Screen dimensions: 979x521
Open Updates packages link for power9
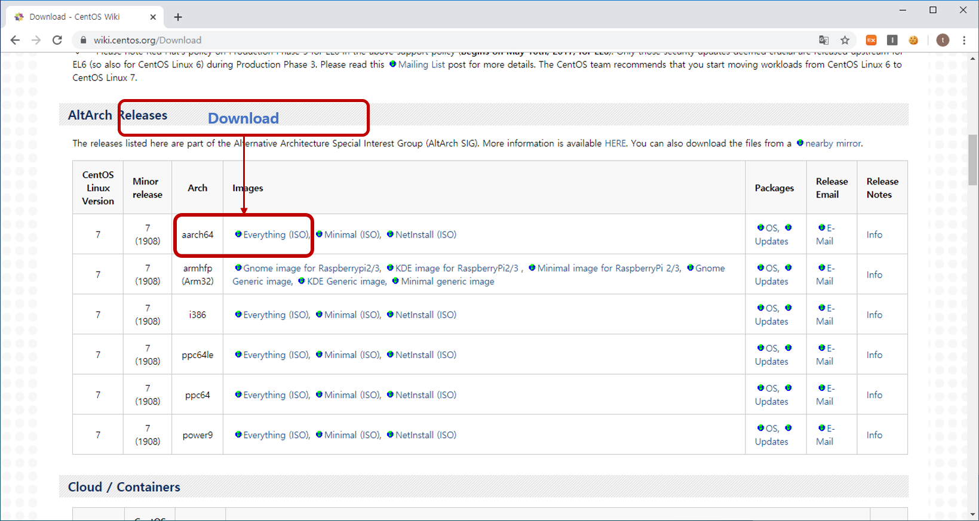coord(772,442)
